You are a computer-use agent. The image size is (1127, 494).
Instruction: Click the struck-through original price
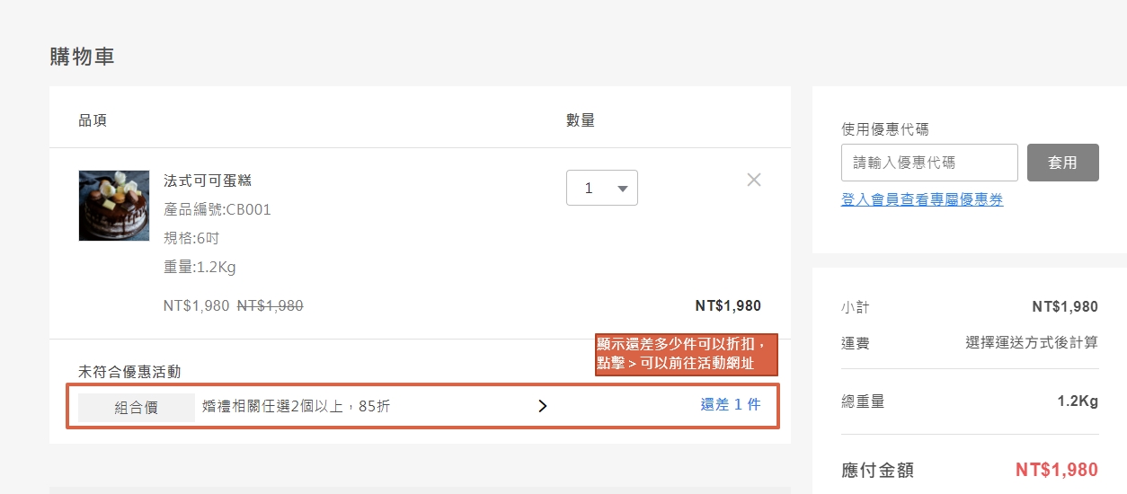click(x=270, y=306)
